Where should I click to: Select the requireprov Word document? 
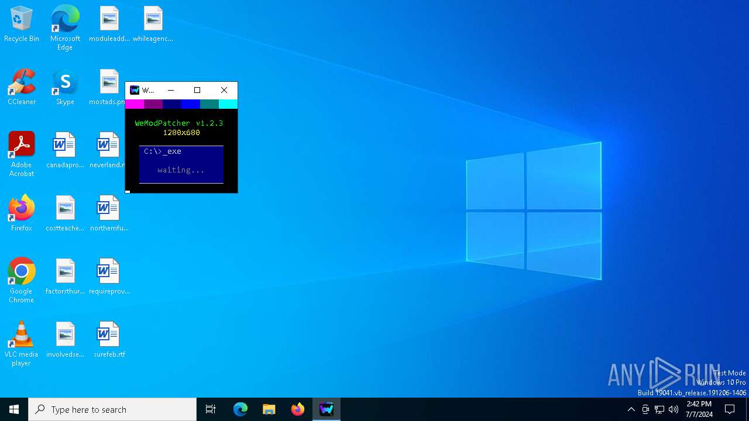coord(109,277)
